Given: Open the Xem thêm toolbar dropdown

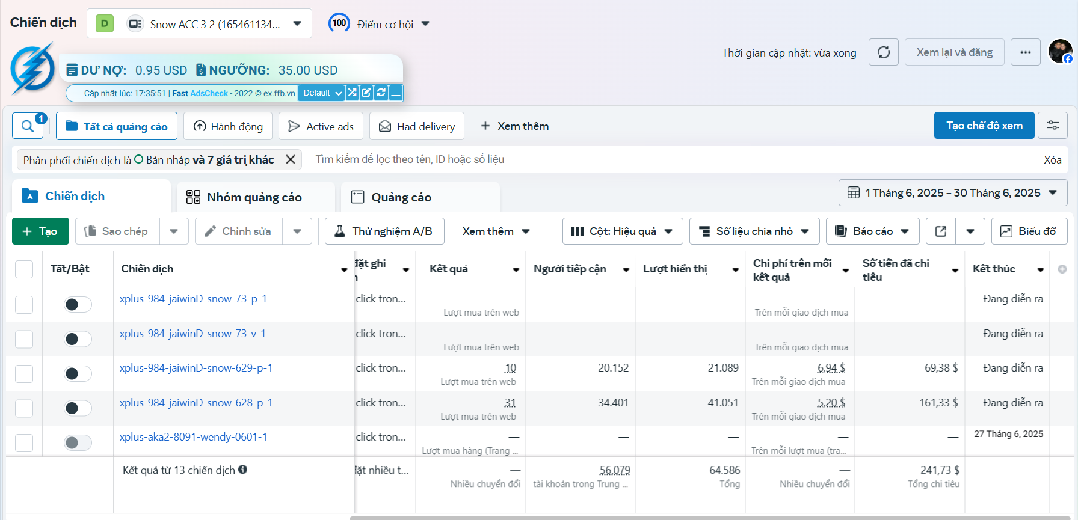Looking at the screenshot, I should pos(496,231).
